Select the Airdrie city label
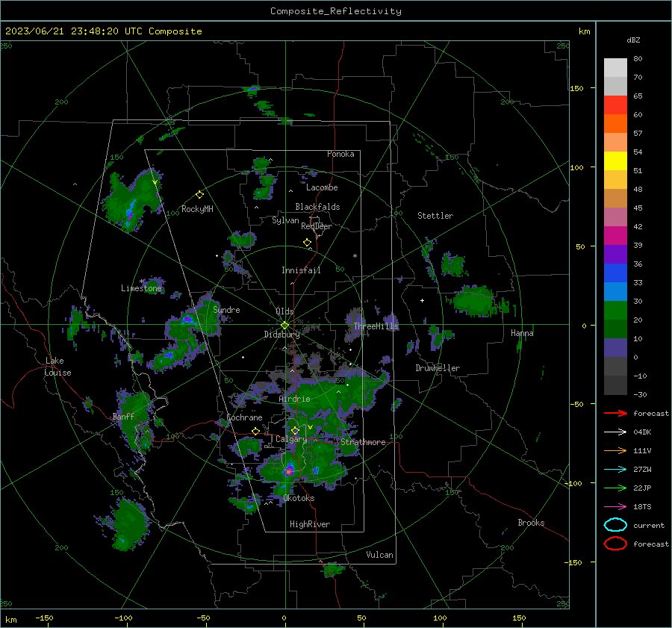Image resolution: width=672 pixels, height=628 pixels. coord(294,399)
